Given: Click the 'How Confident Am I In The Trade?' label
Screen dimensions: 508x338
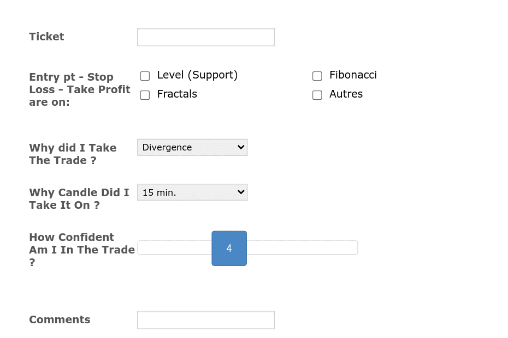Looking at the screenshot, I should [82, 250].
